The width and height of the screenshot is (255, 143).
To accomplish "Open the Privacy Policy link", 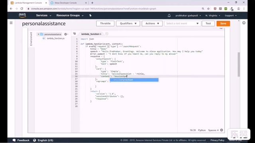I will (x=217, y=140).
